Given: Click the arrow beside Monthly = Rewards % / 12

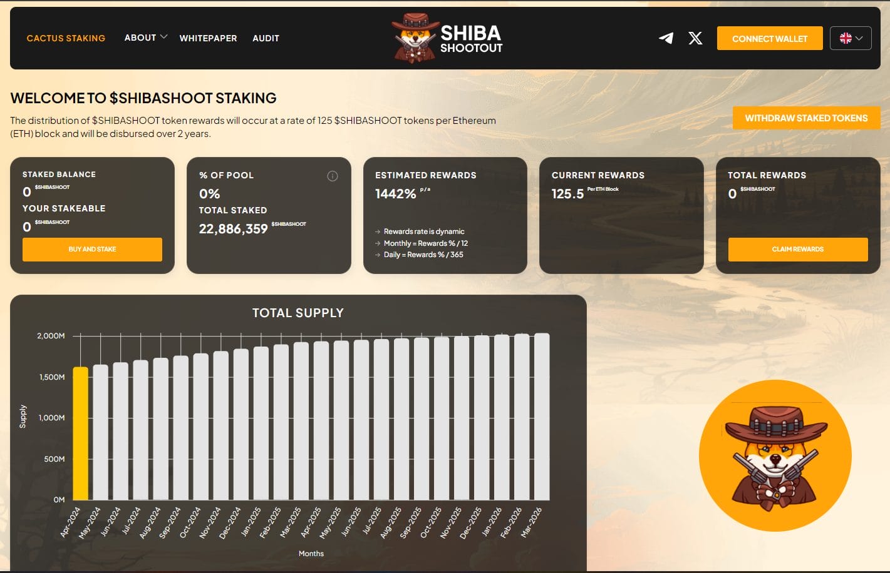Looking at the screenshot, I should pyautogui.click(x=378, y=243).
